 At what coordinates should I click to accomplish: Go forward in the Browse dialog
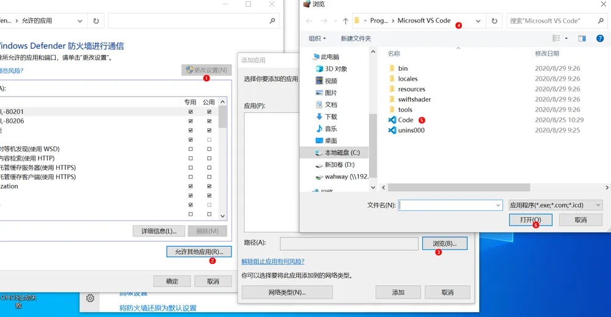coord(324,21)
